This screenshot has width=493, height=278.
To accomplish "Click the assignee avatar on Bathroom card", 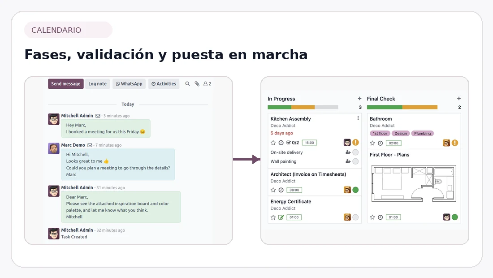I will [446, 143].
